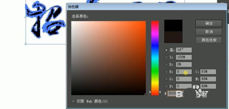Click the left hue slider arrow handle
The height and width of the screenshot is (109, 229).
[150, 92]
